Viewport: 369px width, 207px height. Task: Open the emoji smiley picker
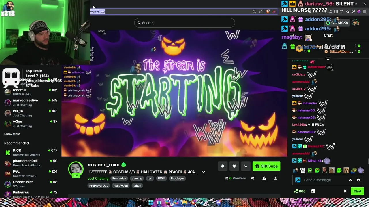point(359,180)
